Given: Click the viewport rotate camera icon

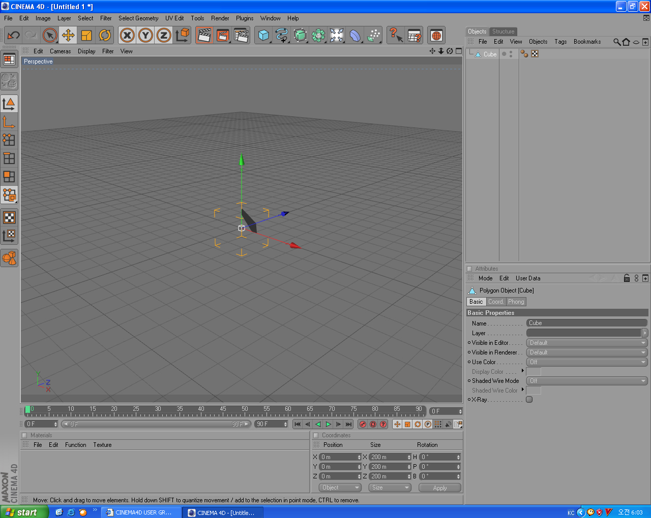Looking at the screenshot, I should coord(450,51).
